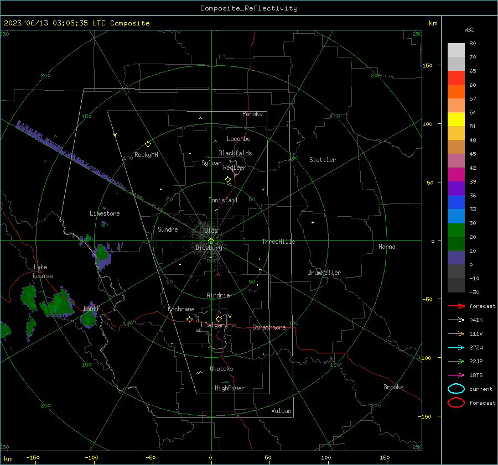Click the yellow diamond marker near RockyMH

148,144
